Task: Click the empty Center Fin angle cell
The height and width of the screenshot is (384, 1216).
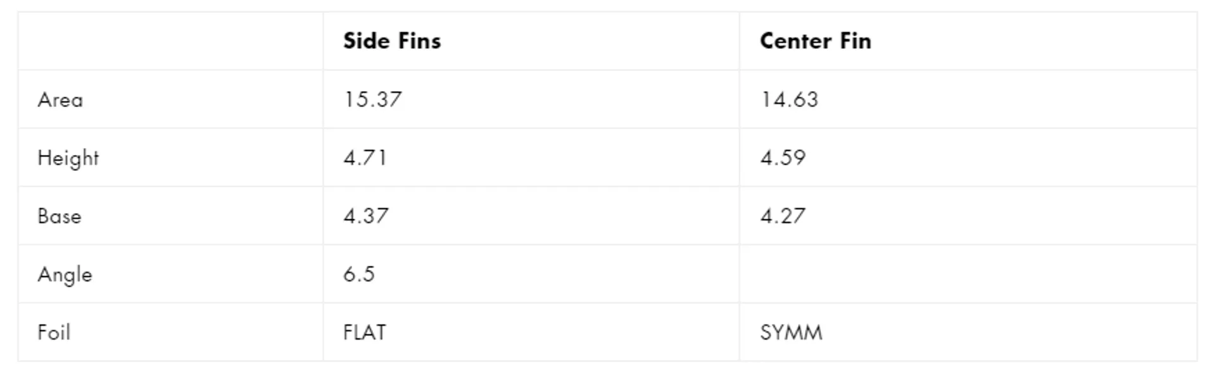Action: [x=968, y=274]
